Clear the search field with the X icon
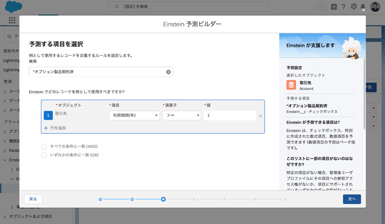Image resolution: width=385 pixels, height=224 pixels. click(x=168, y=72)
